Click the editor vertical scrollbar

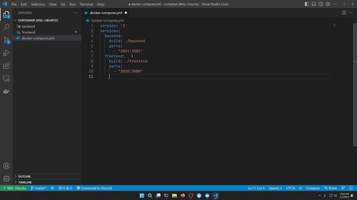(355, 85)
